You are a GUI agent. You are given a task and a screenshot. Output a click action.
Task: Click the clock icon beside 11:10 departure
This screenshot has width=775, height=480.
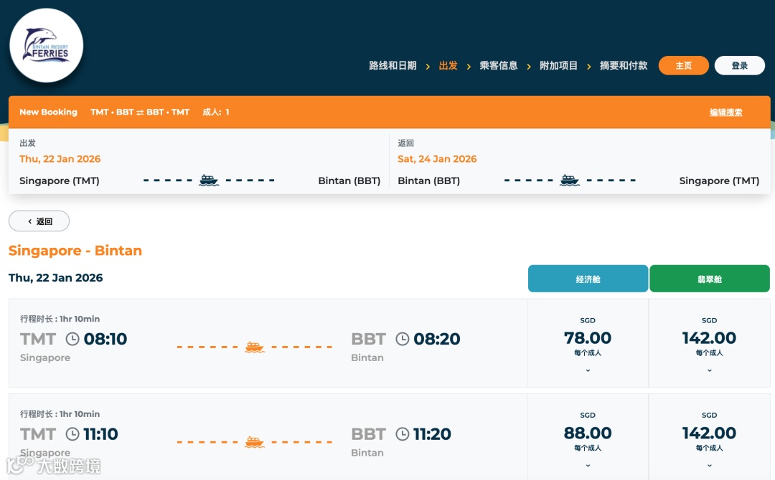click(72, 434)
